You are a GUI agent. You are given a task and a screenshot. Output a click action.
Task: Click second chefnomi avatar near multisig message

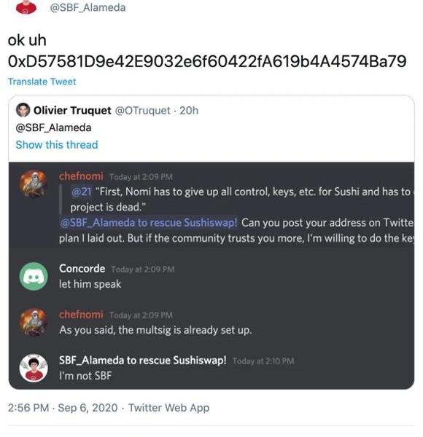point(34,322)
